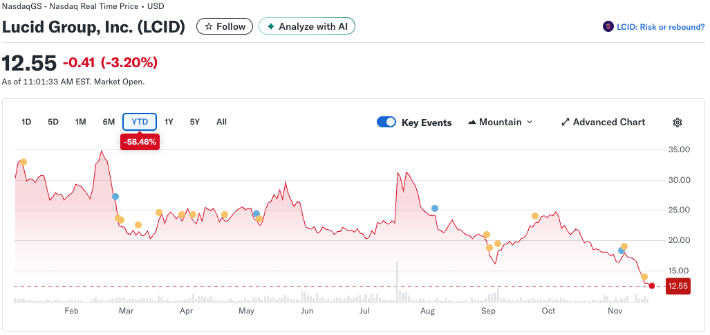Show the All time range

click(221, 122)
